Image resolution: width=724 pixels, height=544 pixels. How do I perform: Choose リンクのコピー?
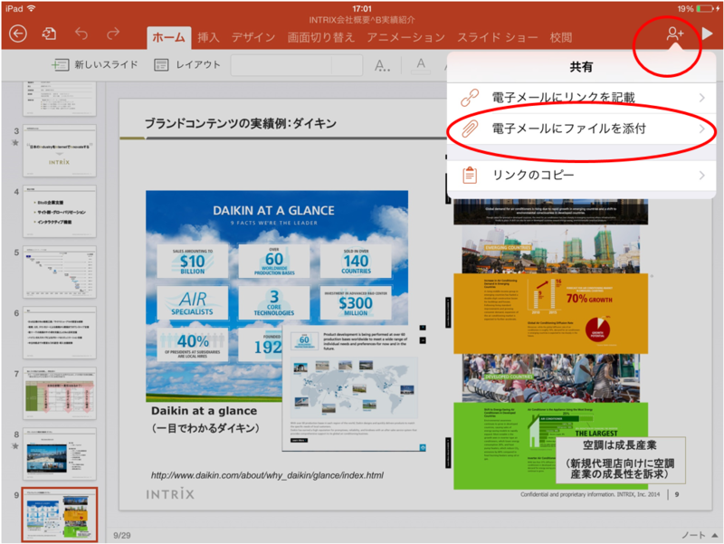point(582,175)
